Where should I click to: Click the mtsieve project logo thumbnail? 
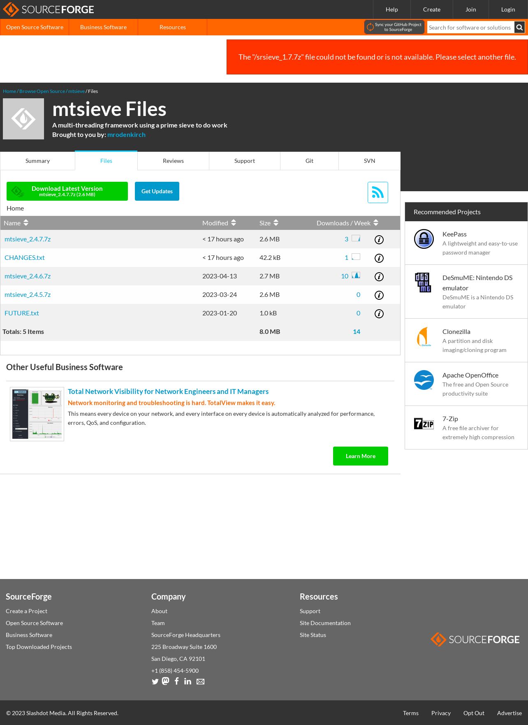point(23,119)
